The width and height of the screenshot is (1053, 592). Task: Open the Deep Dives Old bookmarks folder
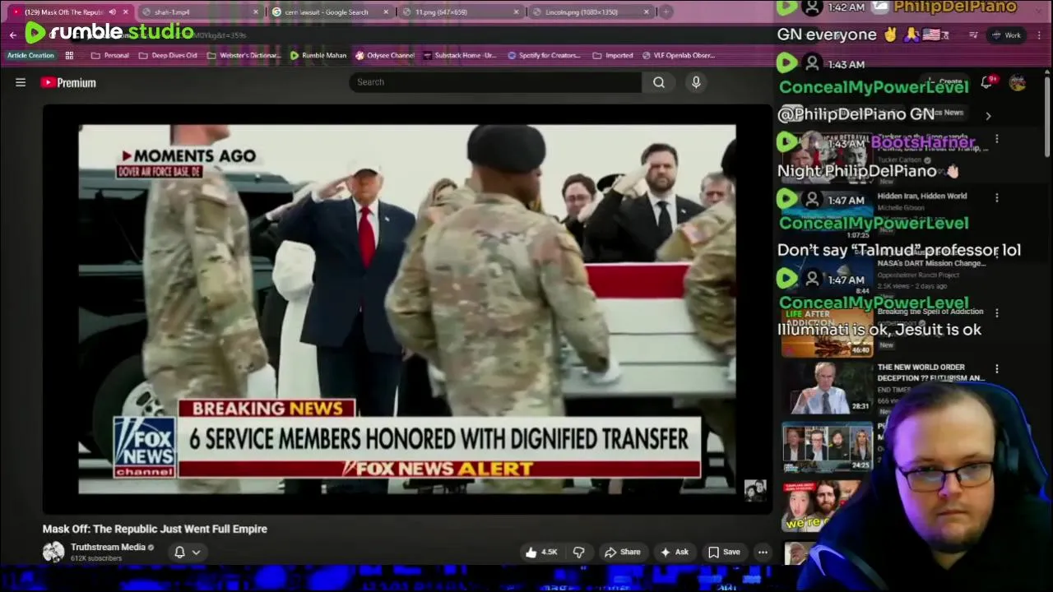click(x=168, y=55)
